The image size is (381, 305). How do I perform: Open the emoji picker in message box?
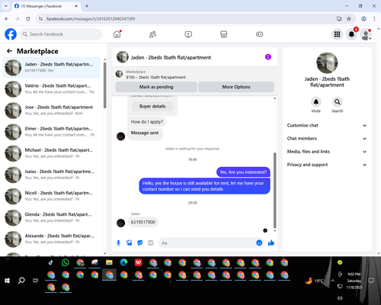259,242
